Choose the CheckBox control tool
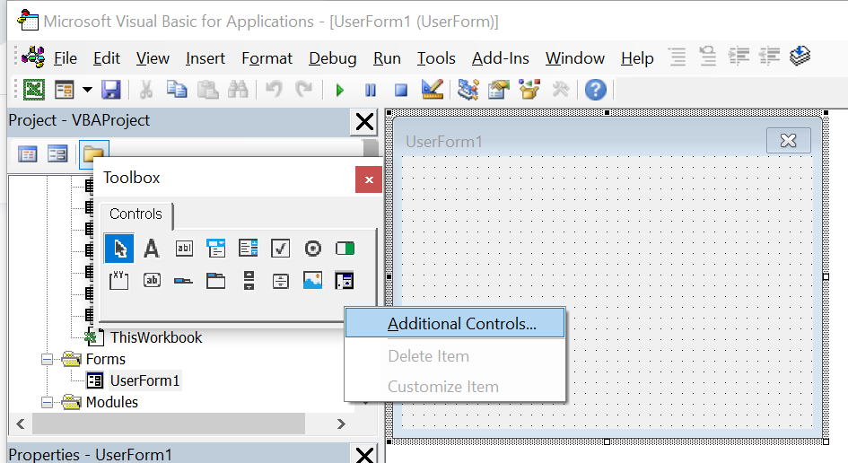The height and width of the screenshot is (463, 848). click(x=280, y=249)
